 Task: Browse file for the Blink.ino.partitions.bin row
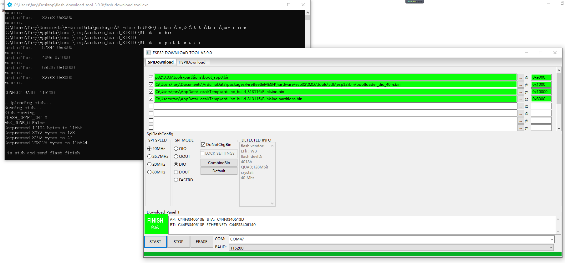click(x=521, y=99)
